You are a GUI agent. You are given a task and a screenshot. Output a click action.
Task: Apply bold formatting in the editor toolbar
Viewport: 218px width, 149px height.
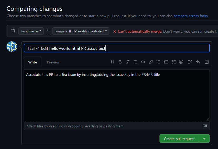point(120,62)
